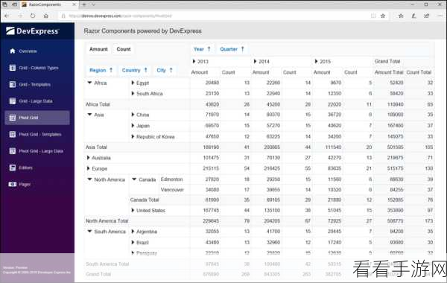Image resolution: width=447 pixels, height=283 pixels.
Task: Click the browser address bar URL
Action: 120,16
